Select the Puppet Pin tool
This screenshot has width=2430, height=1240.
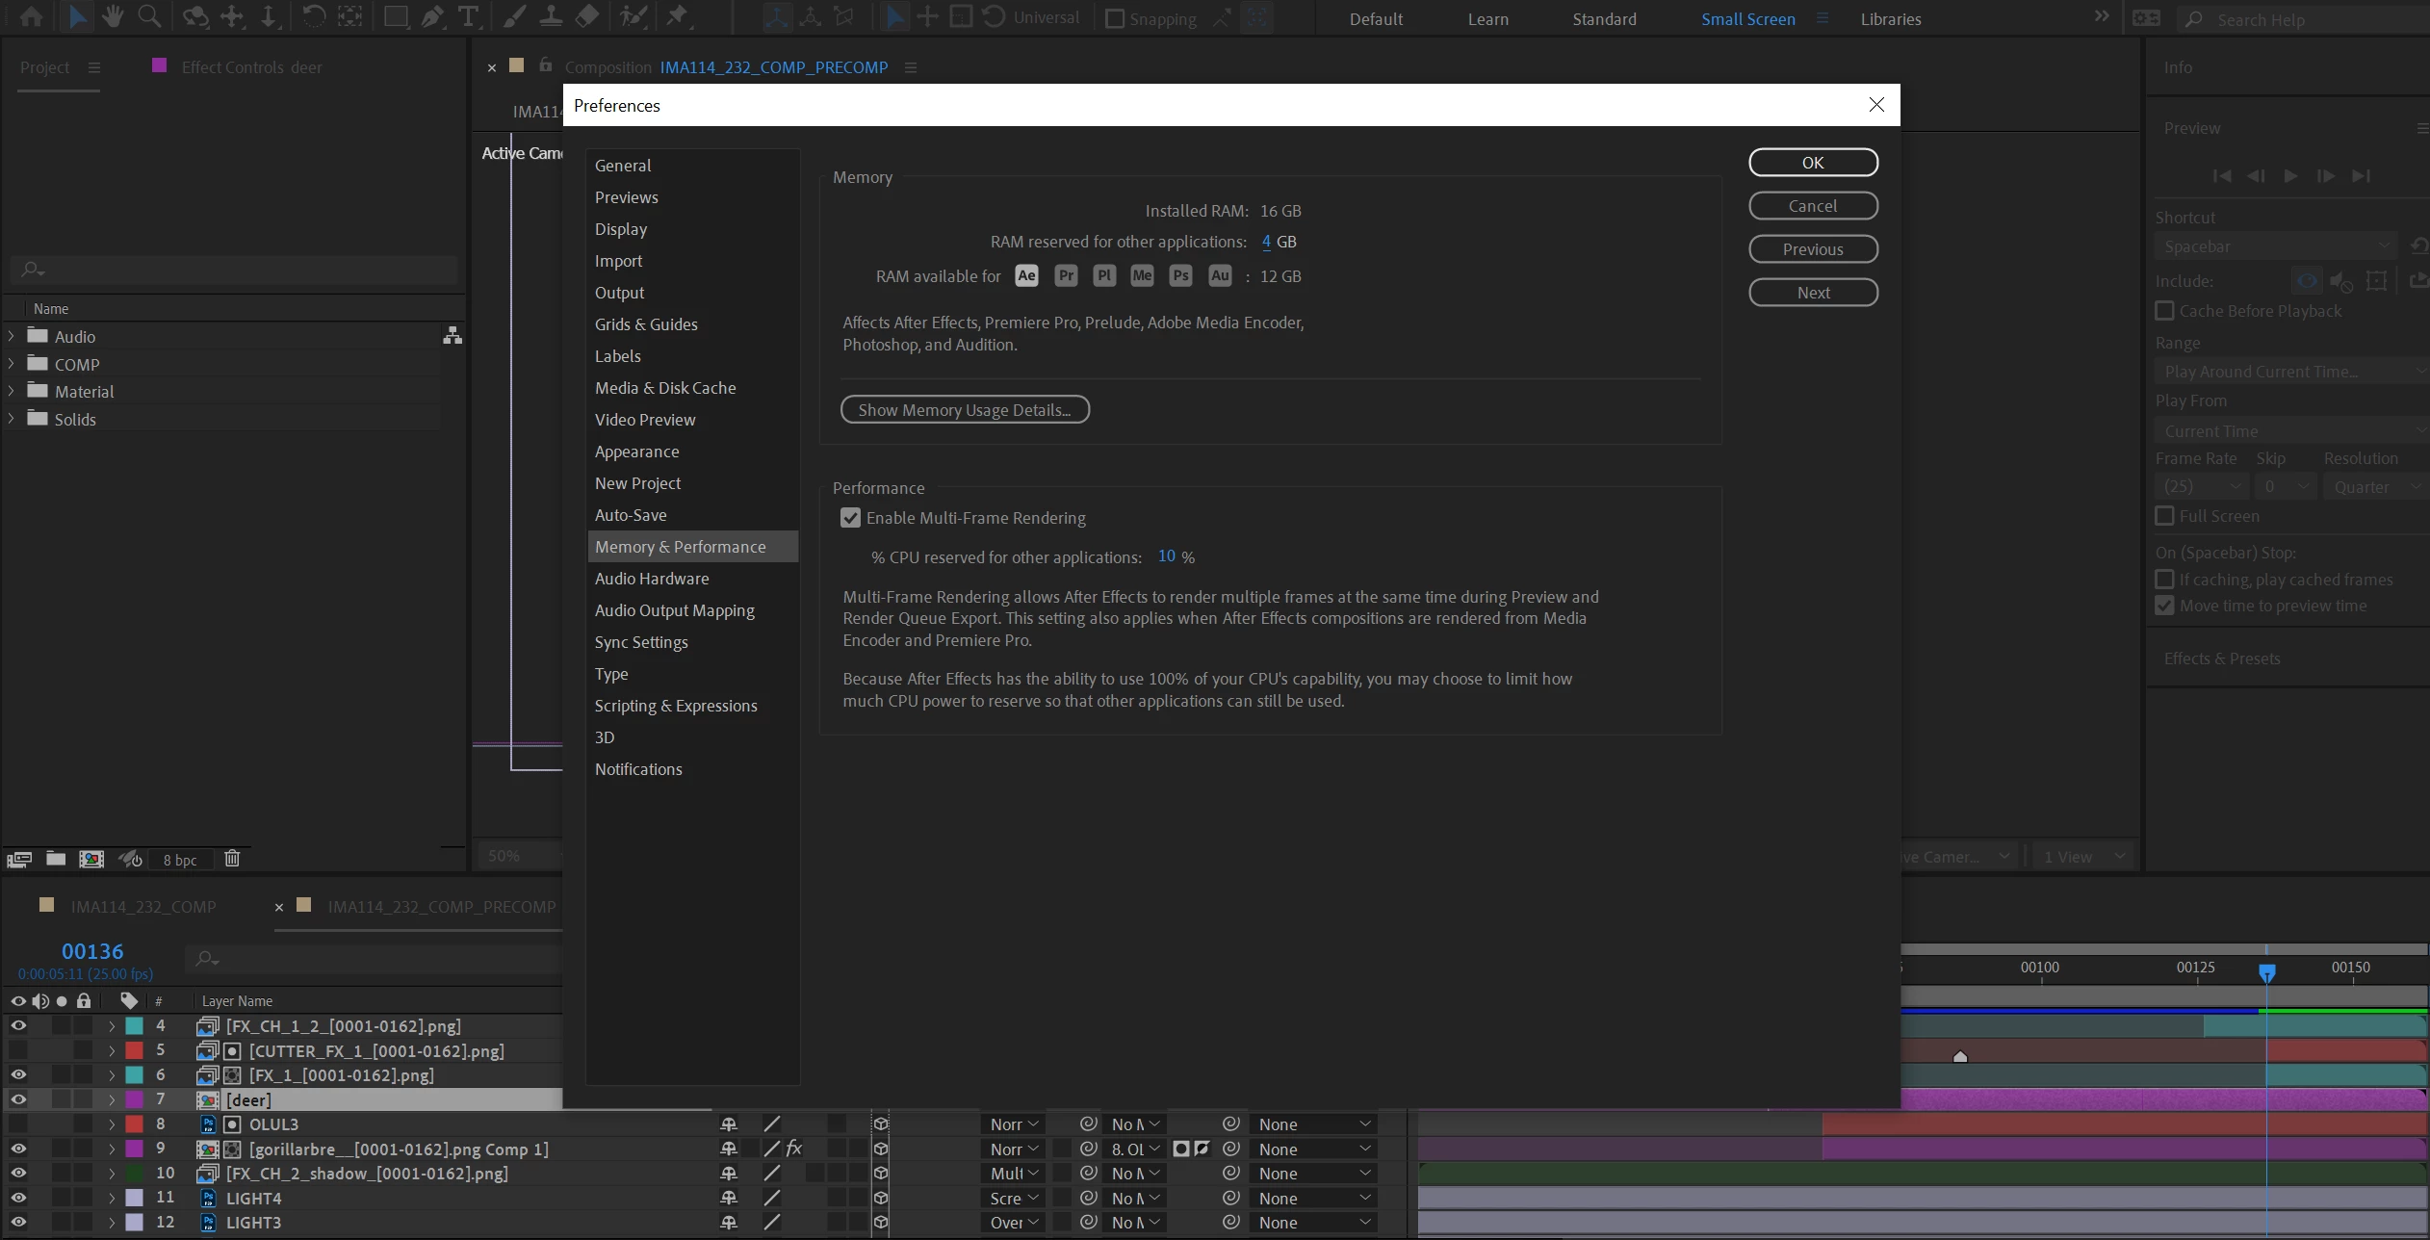click(678, 16)
